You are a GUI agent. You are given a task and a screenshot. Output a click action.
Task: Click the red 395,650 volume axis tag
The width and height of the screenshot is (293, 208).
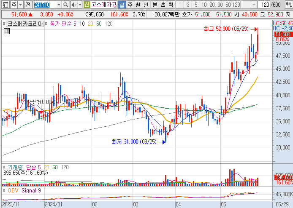(283, 177)
